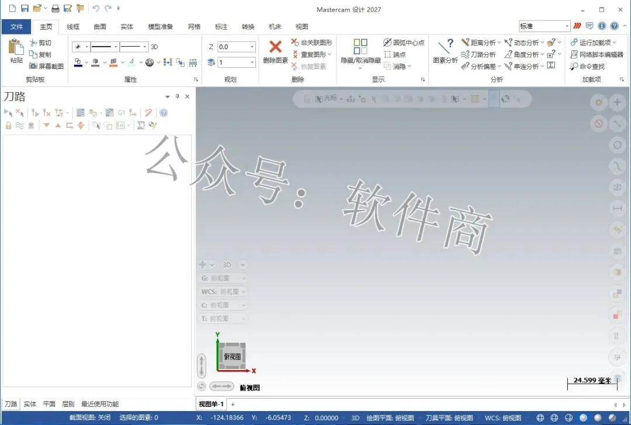Click 绘图平面: 俯视图 in status bar

point(390,418)
